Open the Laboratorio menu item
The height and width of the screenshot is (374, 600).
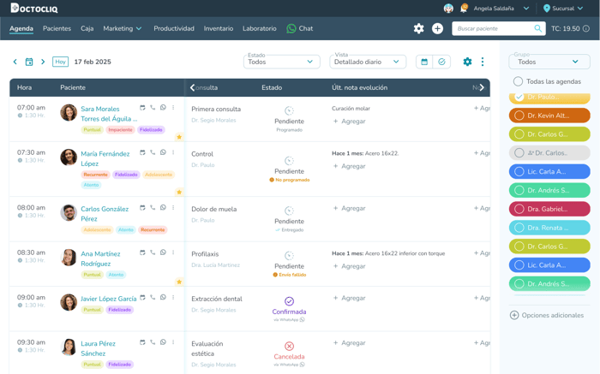click(x=259, y=28)
